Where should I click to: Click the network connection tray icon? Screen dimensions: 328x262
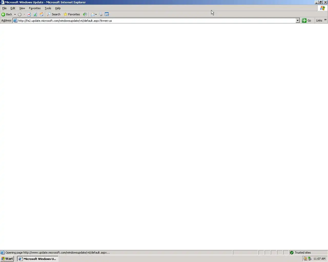point(310,259)
